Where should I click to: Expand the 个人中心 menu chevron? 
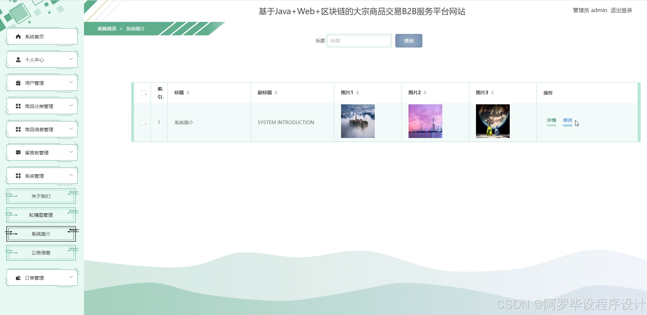[71, 59]
